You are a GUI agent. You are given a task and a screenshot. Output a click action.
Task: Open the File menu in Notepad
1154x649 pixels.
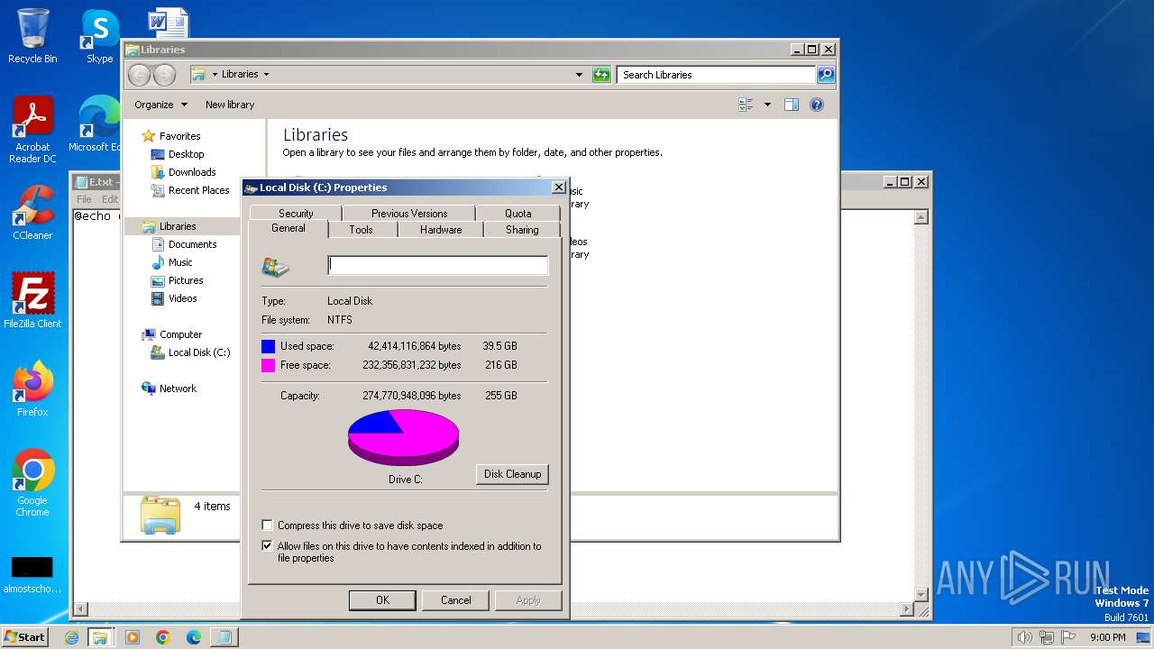[84, 199]
